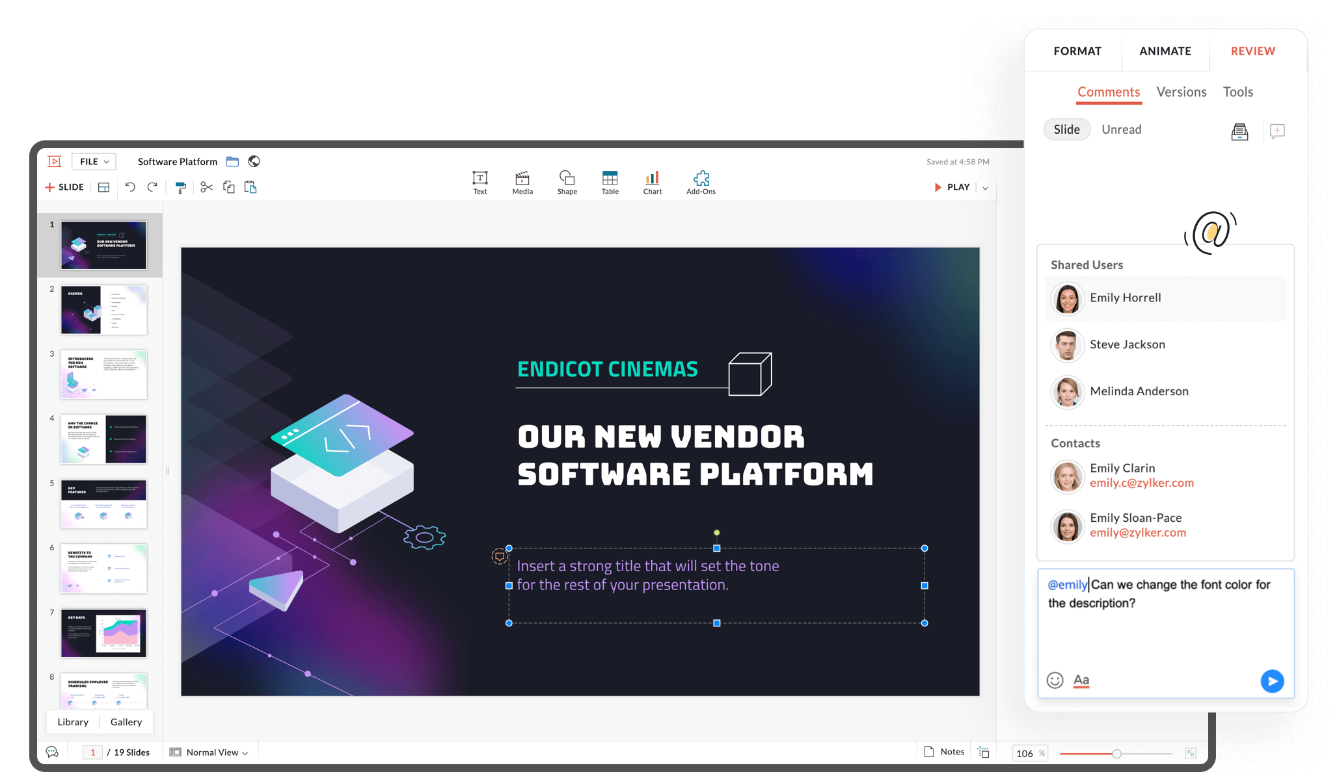The height and width of the screenshot is (772, 1337).
Task: Click the zoom slider handle
Action: (x=1116, y=754)
